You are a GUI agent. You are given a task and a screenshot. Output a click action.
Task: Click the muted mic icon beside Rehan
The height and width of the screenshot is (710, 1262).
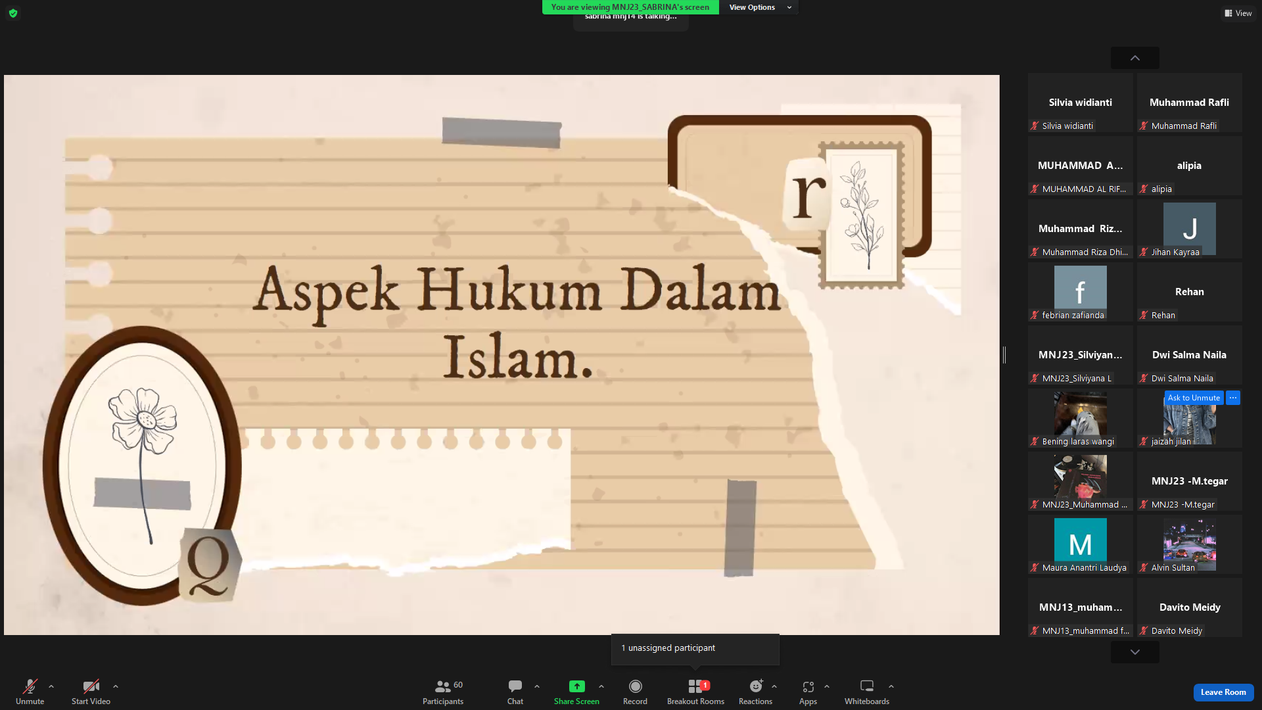1144,315
